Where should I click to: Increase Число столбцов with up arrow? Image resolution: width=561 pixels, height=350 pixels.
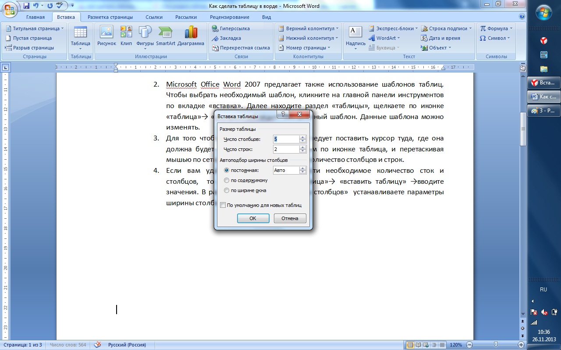302,137
